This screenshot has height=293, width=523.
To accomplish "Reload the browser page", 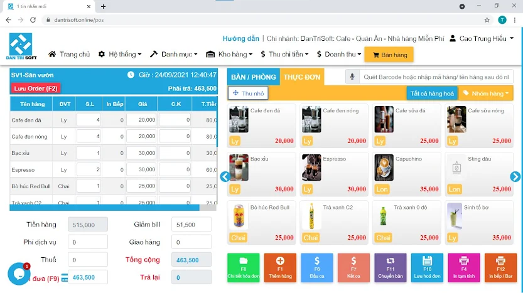I will coord(33,20).
